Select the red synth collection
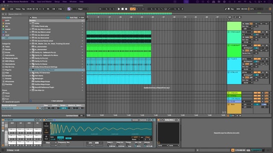Viewport: 273px width, 153px height. point(7,20)
